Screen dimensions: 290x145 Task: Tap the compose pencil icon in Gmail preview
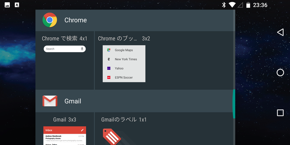(x=82, y=130)
